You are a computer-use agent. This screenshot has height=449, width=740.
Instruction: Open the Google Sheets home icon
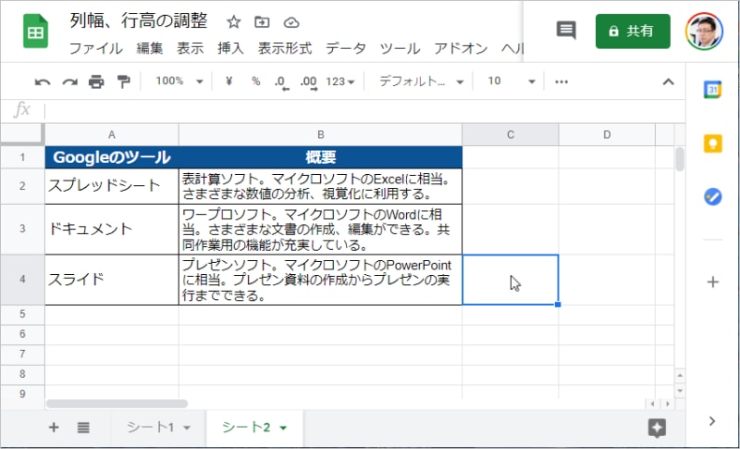[x=36, y=31]
